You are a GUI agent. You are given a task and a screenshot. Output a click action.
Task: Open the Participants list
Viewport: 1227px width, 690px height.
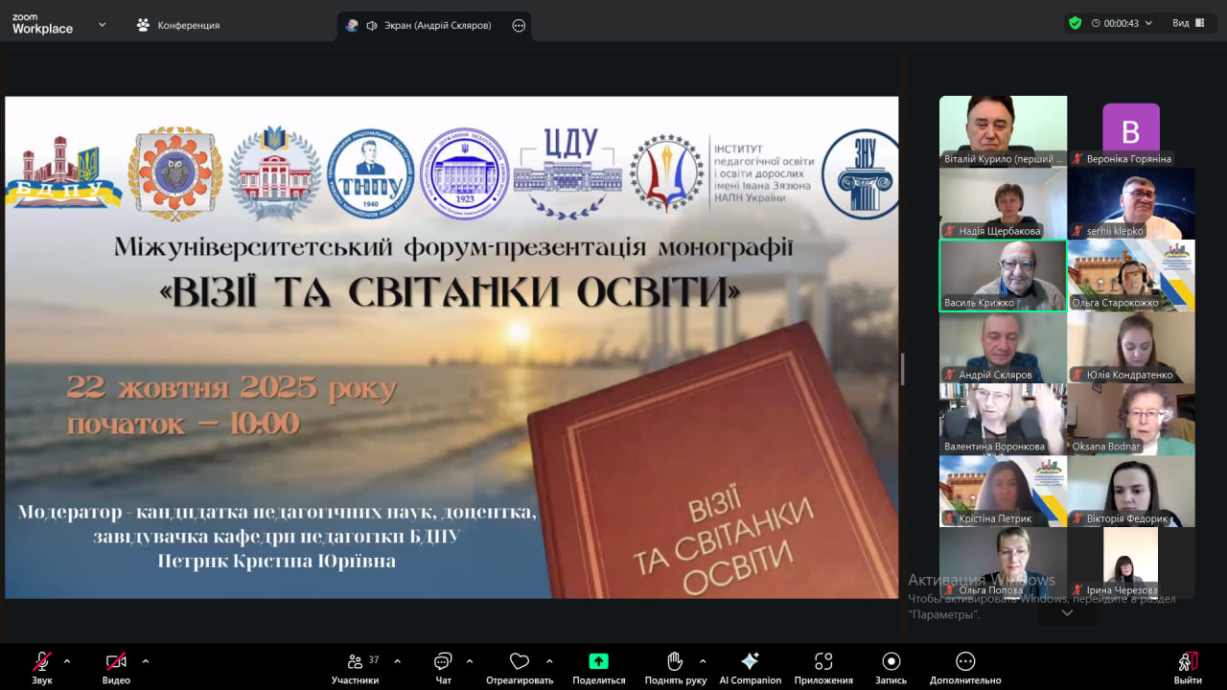coord(356,662)
